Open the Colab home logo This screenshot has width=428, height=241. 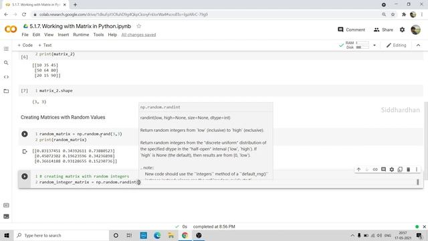pos(11,29)
